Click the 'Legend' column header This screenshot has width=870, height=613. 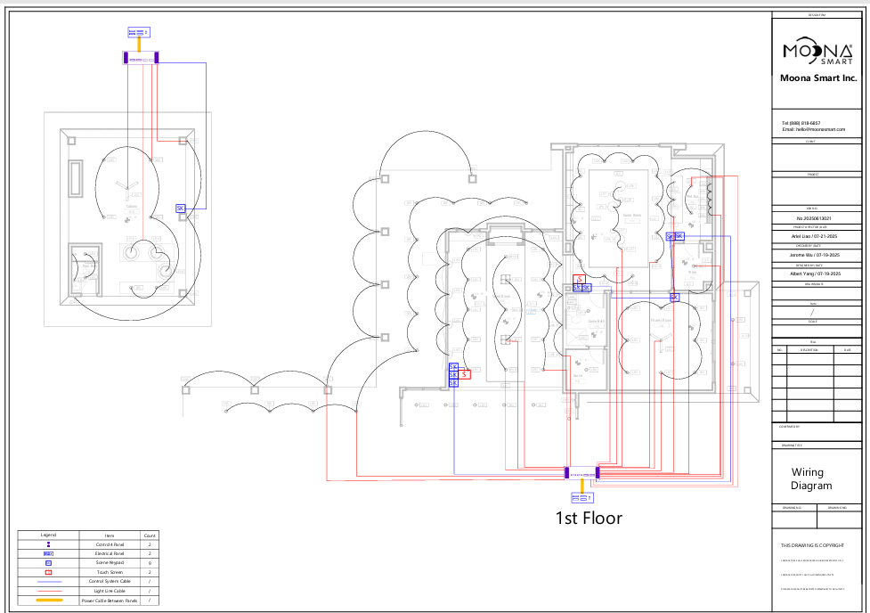tap(48, 535)
